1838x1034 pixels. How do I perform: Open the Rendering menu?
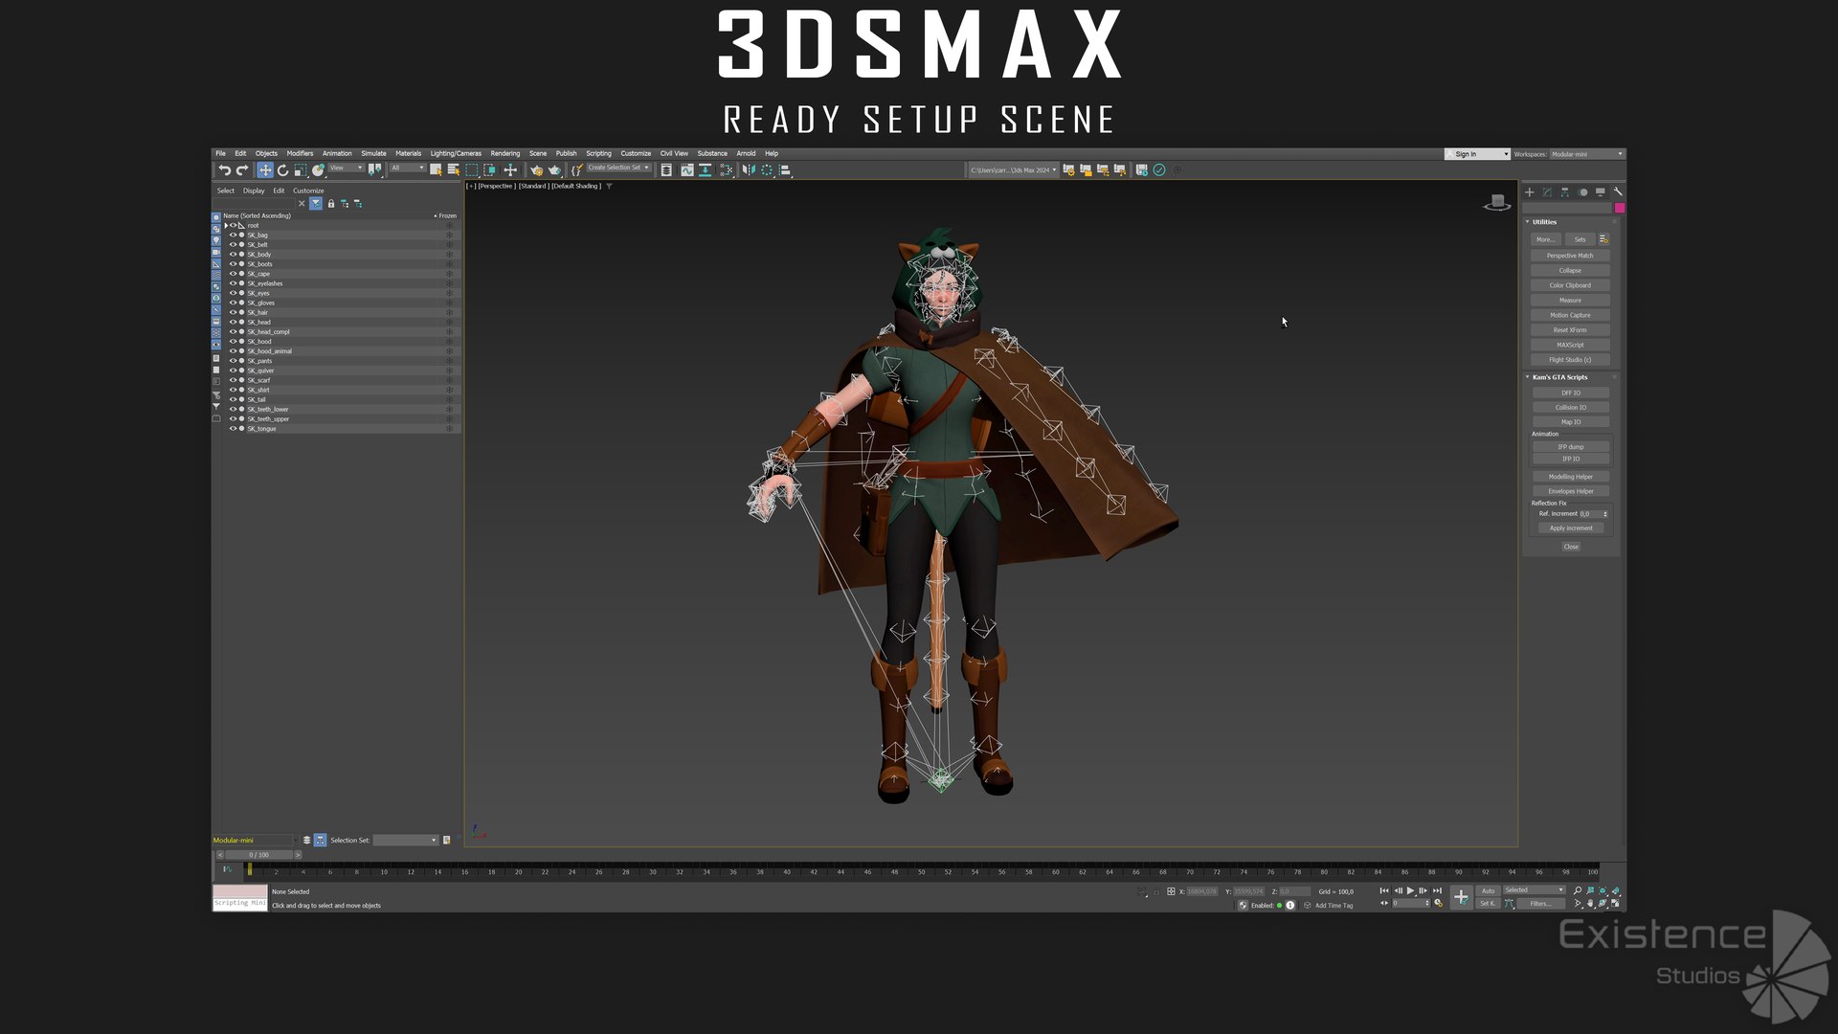tap(505, 153)
